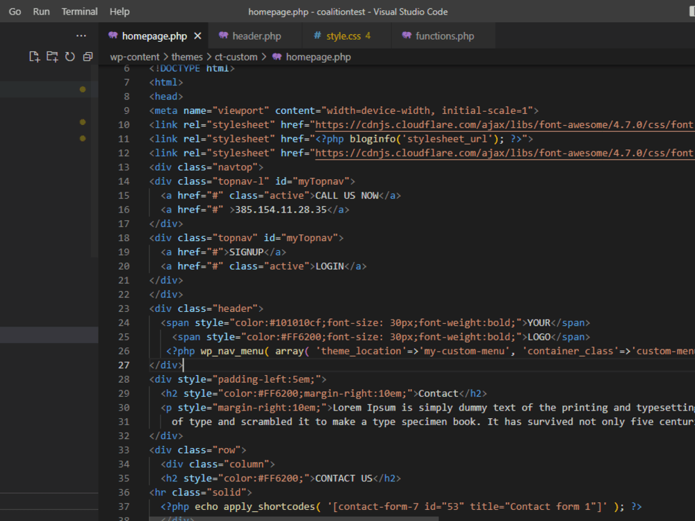
Task: Open the Help menu
Action: (x=120, y=12)
